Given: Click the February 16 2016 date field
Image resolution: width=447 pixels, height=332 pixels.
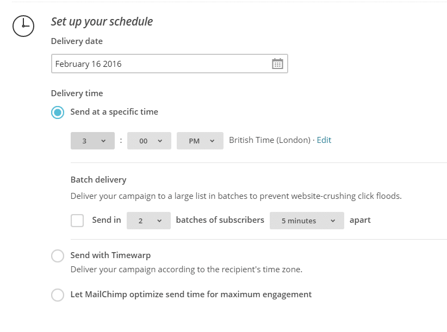Looking at the screenshot, I should coord(169,64).
